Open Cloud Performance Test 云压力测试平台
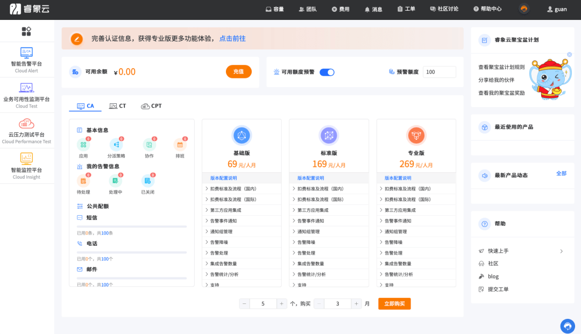This screenshot has width=581, height=334. point(26,131)
